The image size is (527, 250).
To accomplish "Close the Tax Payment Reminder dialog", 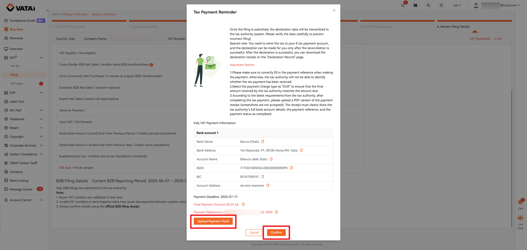I will pyautogui.click(x=334, y=10).
